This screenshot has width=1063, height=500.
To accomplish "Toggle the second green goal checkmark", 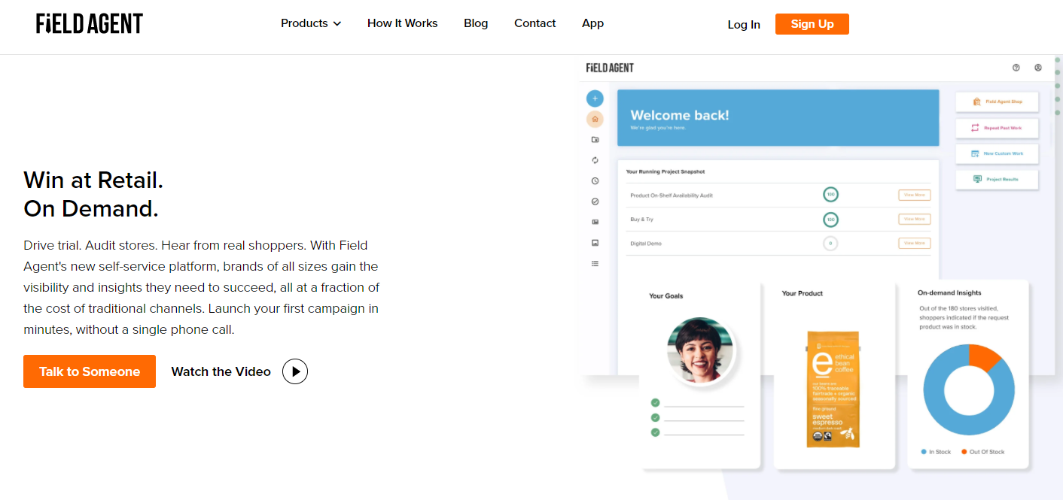I will pos(655,417).
